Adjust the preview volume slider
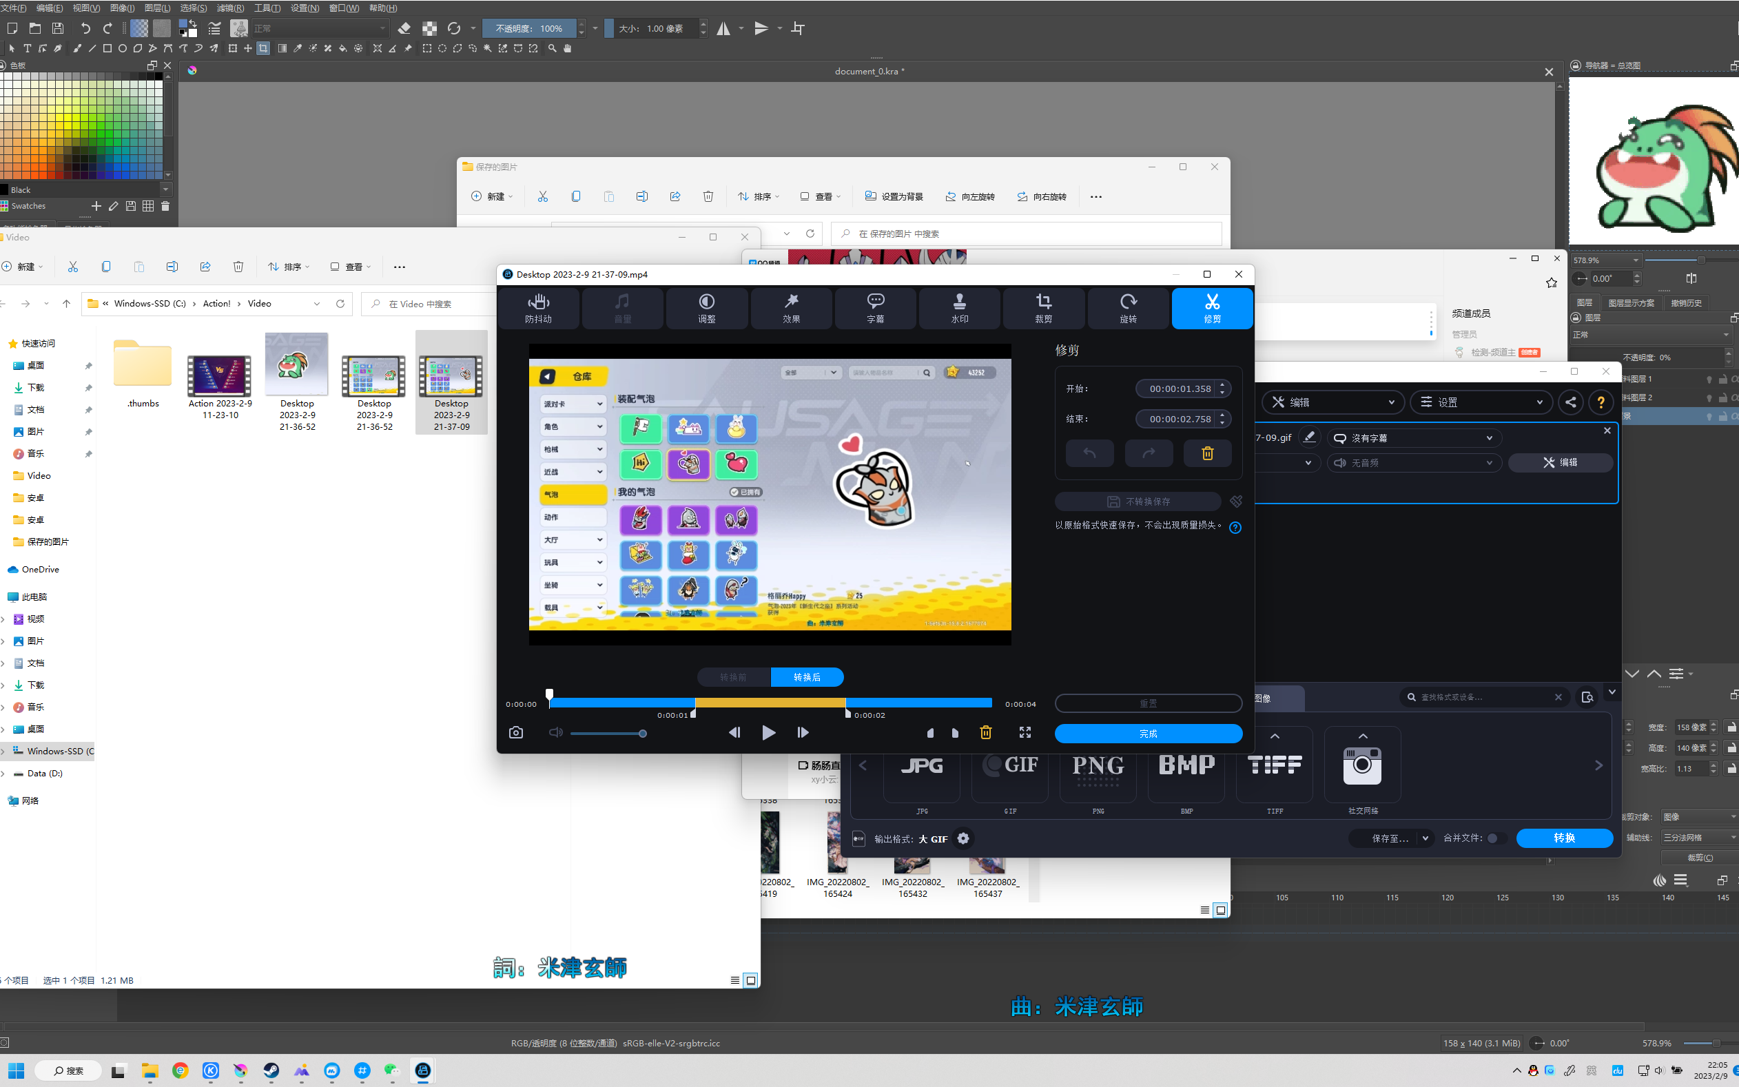 point(609,734)
